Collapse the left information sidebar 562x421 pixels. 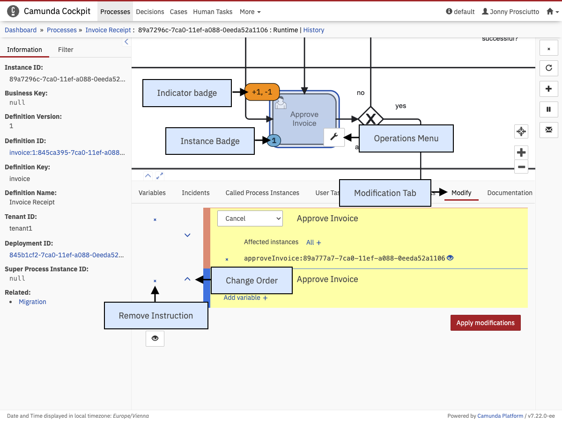tap(126, 42)
